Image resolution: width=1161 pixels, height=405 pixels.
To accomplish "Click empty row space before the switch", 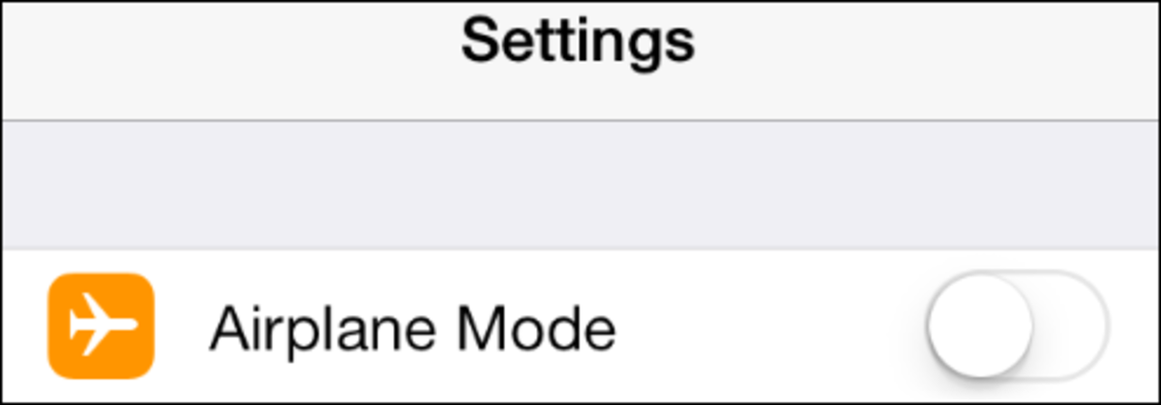I will coord(769,326).
